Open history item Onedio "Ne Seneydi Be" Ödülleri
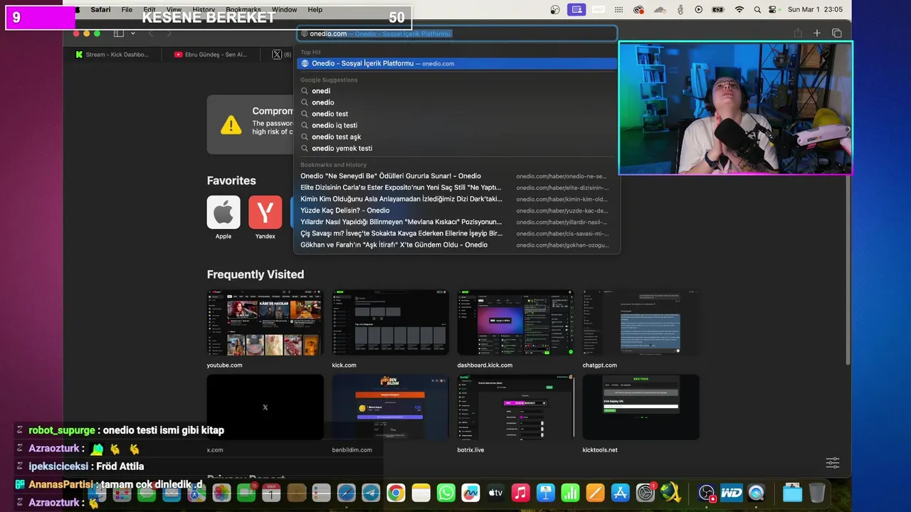Screen dimensions: 911x512 [x=456, y=176]
